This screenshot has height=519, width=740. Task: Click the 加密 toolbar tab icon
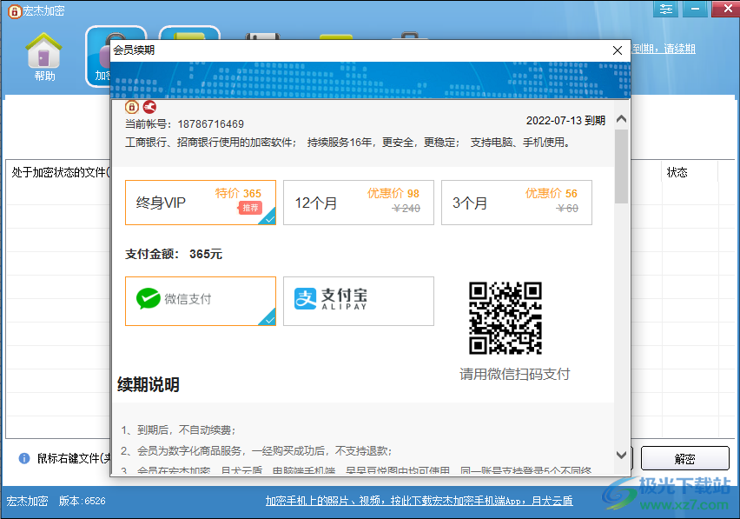click(98, 57)
